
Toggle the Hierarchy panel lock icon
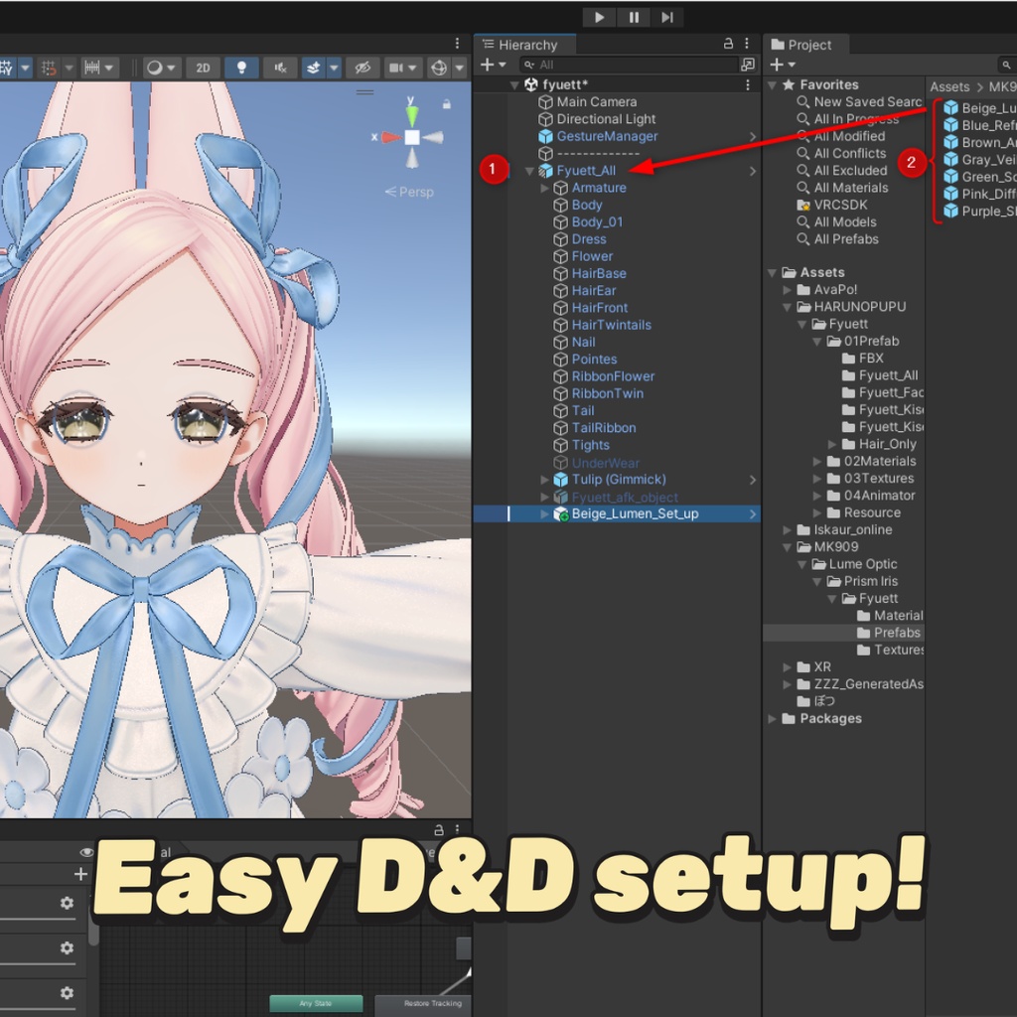click(x=728, y=44)
